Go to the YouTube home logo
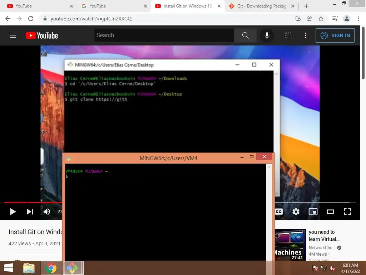The width and height of the screenshot is (366, 275). (x=42, y=35)
